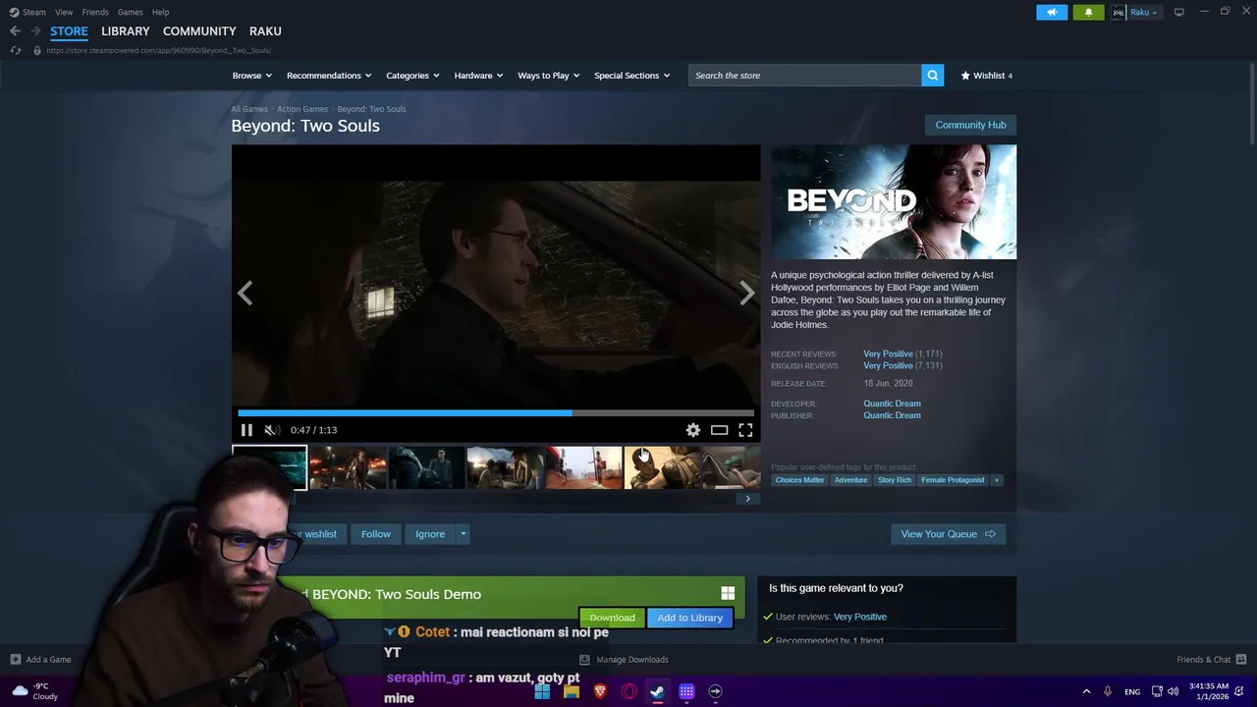Click View Your Queue button
Image resolution: width=1257 pixels, height=707 pixels.
pyautogui.click(x=948, y=534)
